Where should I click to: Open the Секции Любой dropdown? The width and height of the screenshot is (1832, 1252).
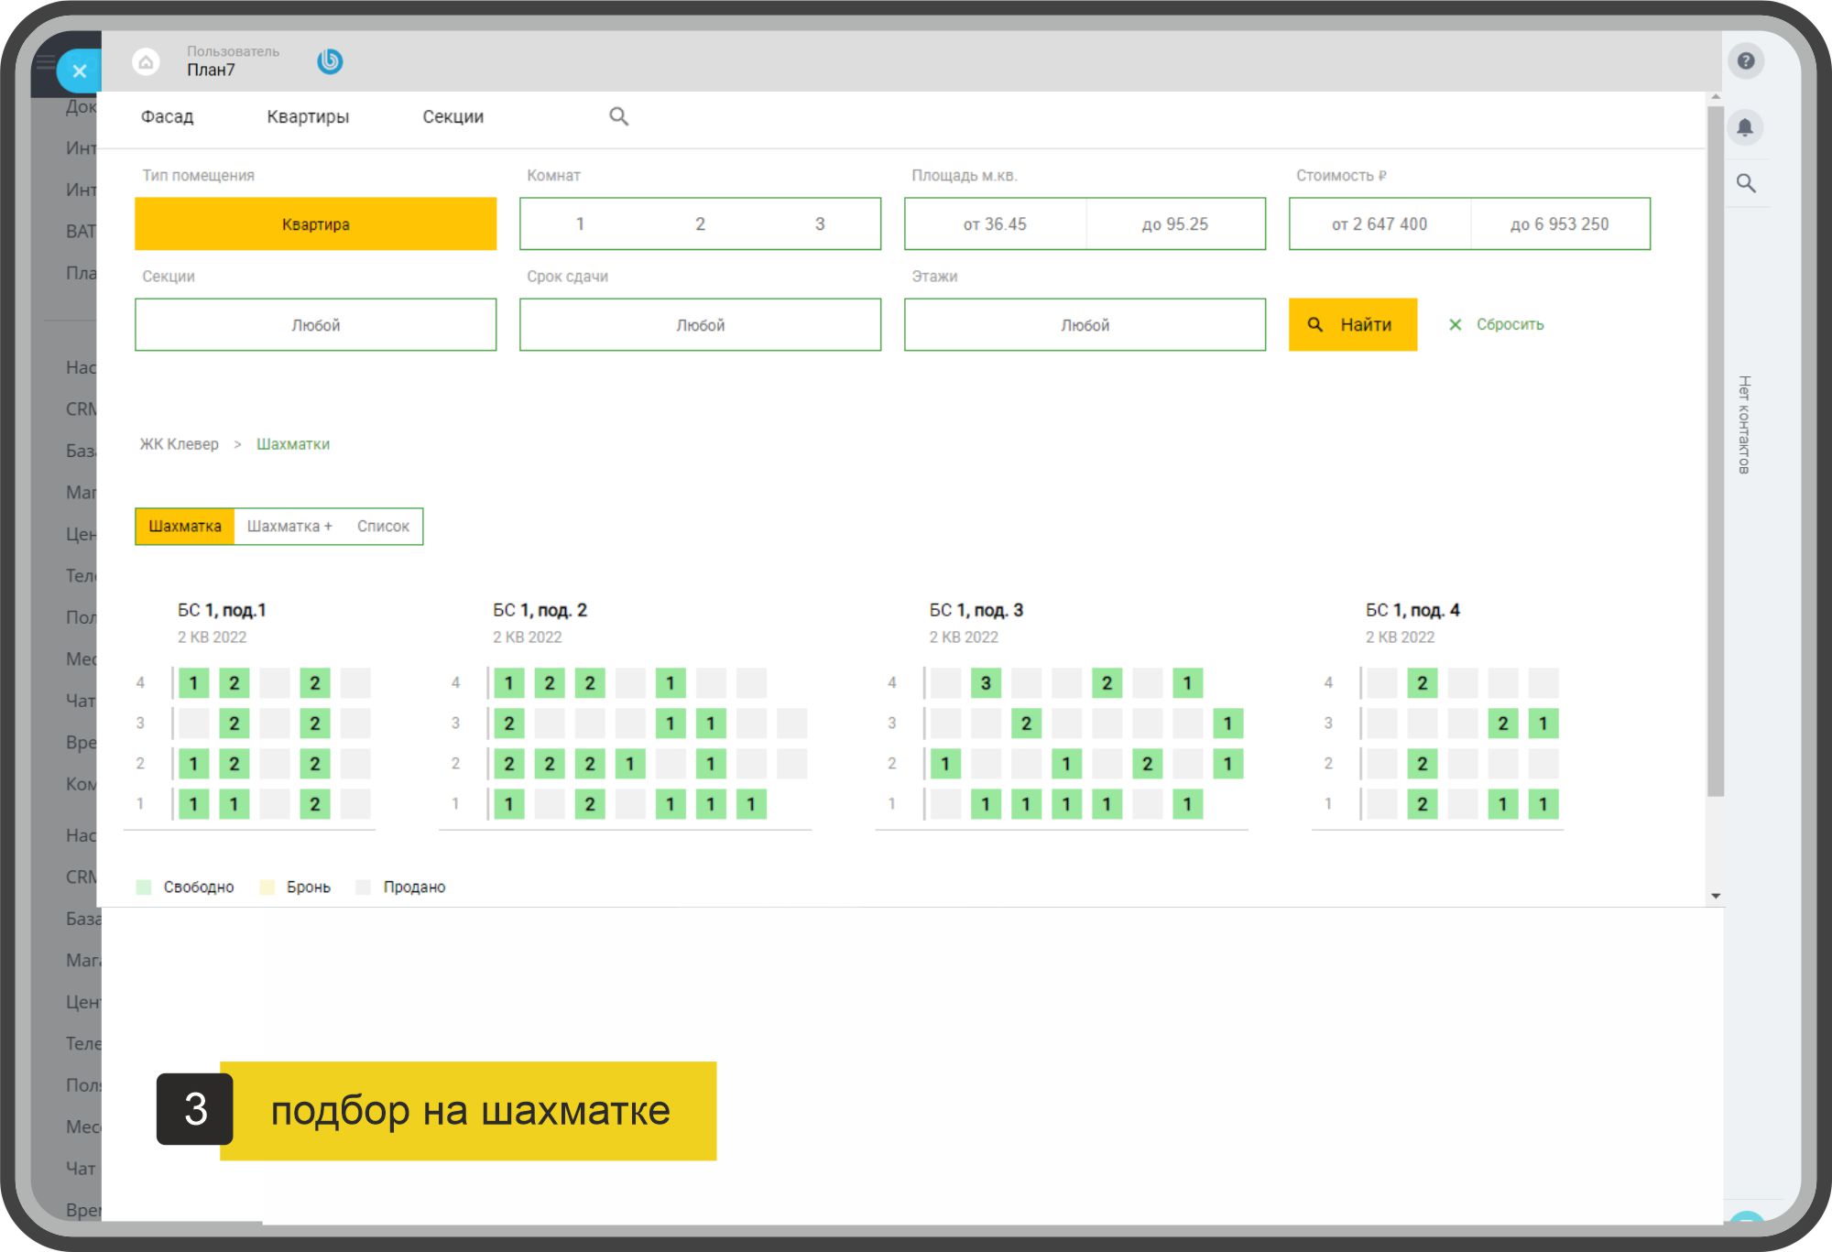tap(315, 325)
